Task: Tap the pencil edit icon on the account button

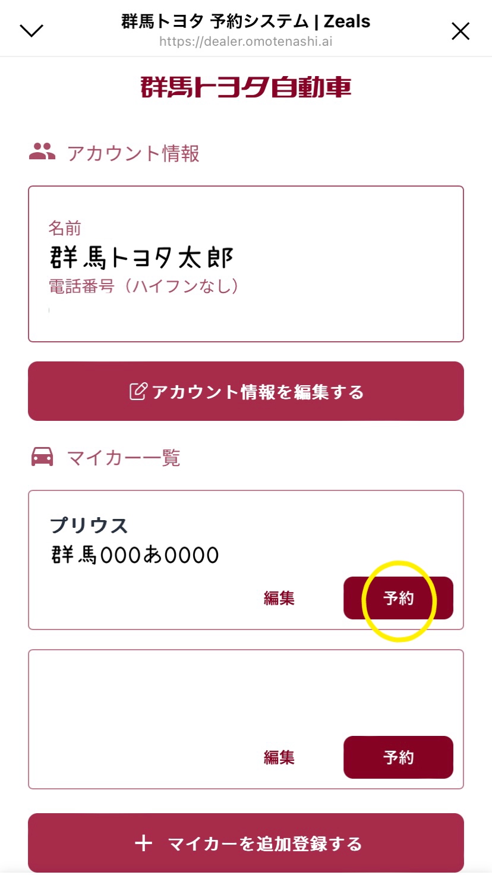Action: (x=137, y=392)
